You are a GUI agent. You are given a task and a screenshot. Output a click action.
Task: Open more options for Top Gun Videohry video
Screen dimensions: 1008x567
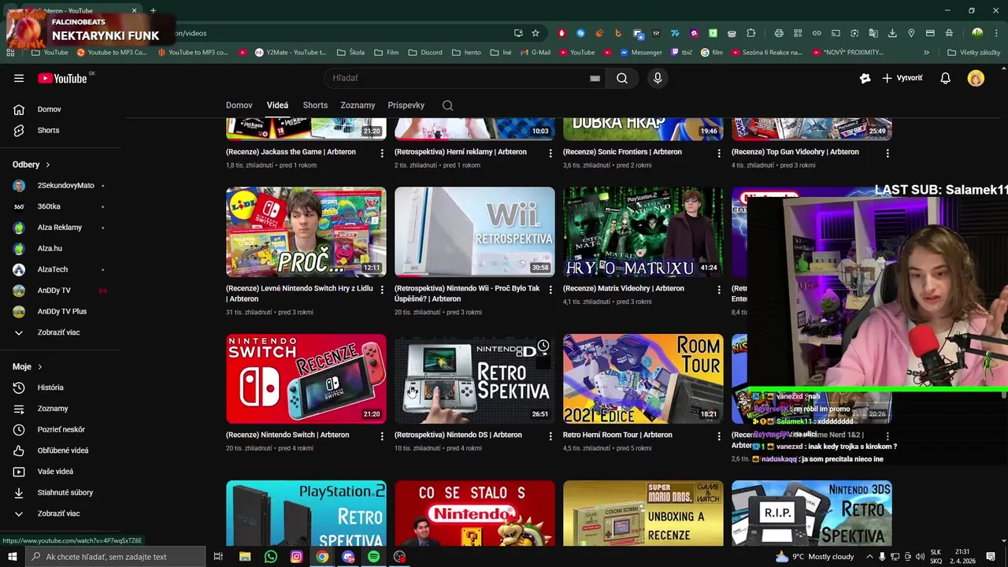point(888,153)
